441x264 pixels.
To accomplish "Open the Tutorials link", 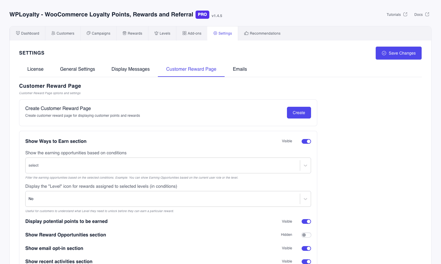I will pyautogui.click(x=397, y=14).
